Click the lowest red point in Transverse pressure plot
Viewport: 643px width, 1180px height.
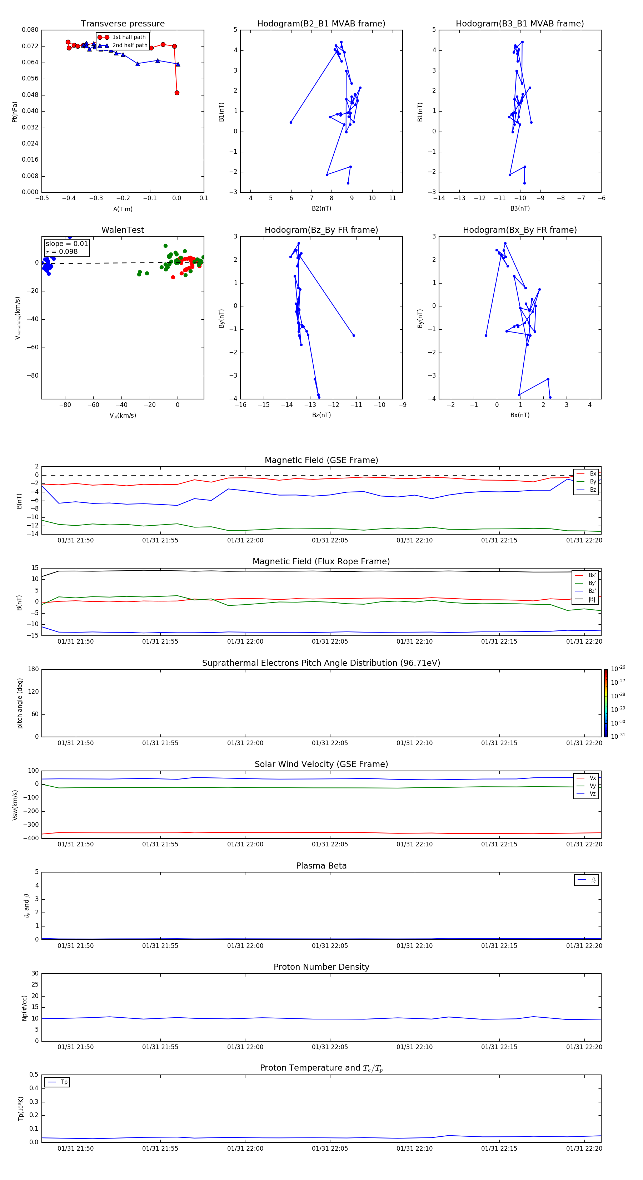pos(177,93)
